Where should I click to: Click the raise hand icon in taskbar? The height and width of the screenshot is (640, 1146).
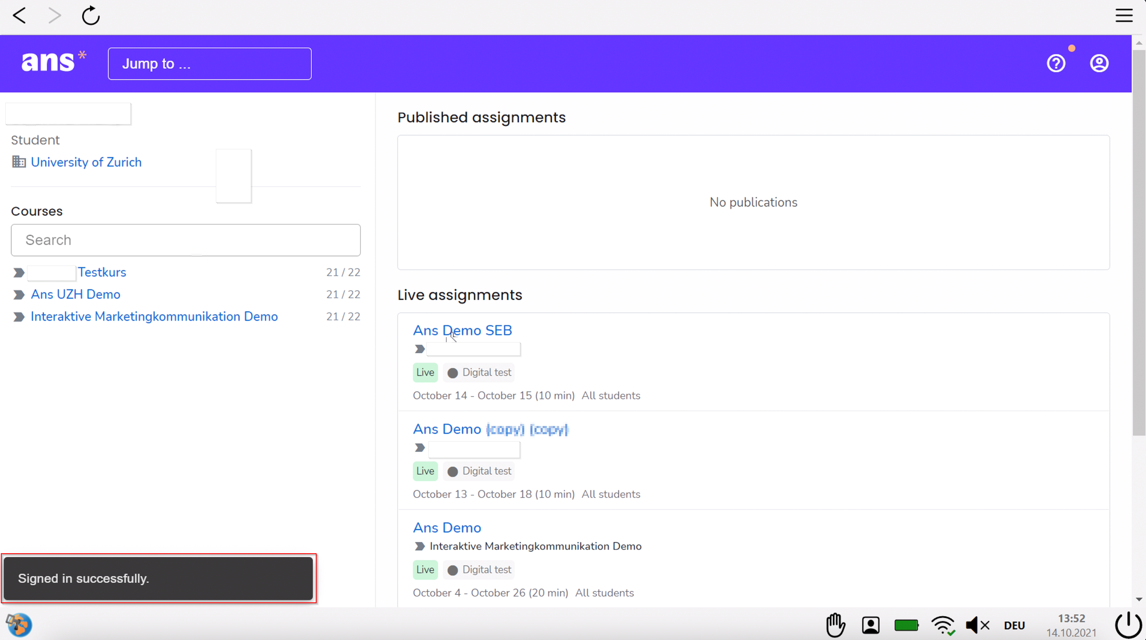coord(836,625)
